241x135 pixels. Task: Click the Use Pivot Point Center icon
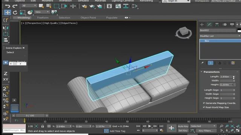54,12
